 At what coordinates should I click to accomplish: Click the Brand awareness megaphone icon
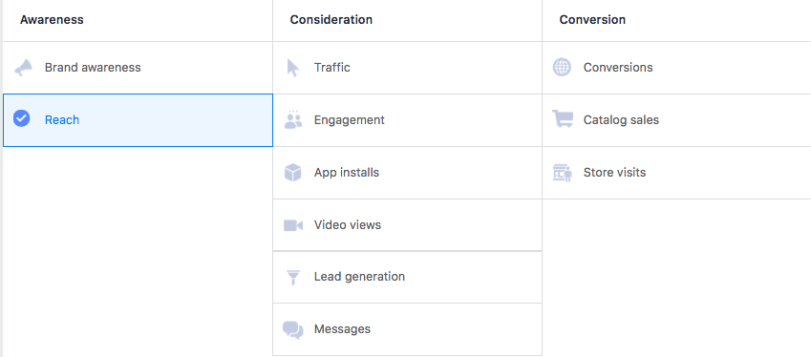[23, 68]
